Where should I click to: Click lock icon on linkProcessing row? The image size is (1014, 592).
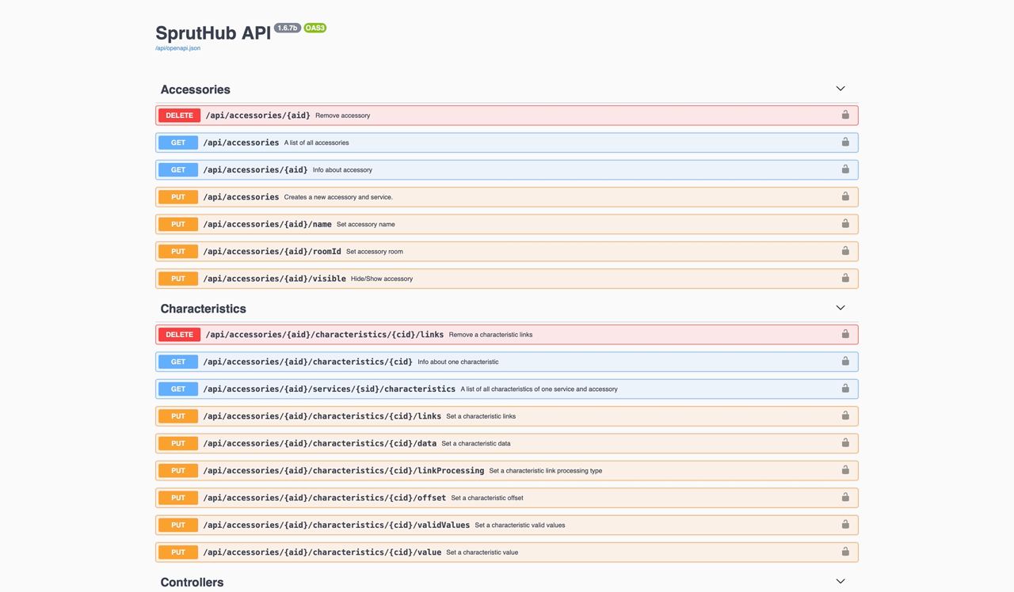(845, 470)
